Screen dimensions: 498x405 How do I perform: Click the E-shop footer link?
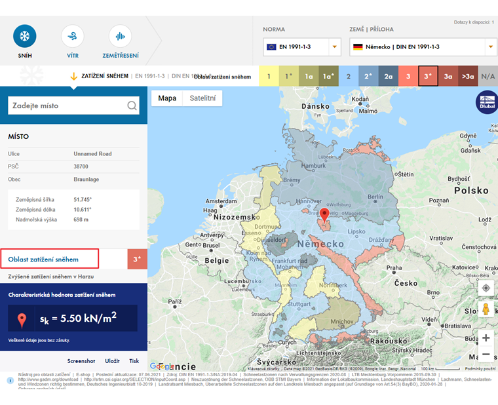(83, 374)
